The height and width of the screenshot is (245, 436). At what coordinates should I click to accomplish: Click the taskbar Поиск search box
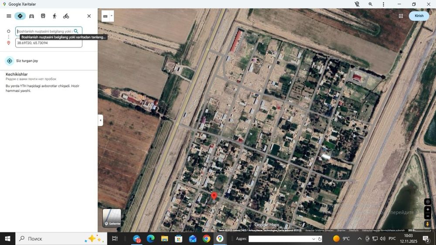(61, 238)
